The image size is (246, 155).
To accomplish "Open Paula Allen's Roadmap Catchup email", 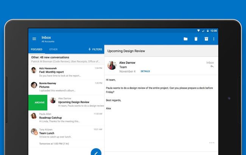I will click(x=66, y=118).
